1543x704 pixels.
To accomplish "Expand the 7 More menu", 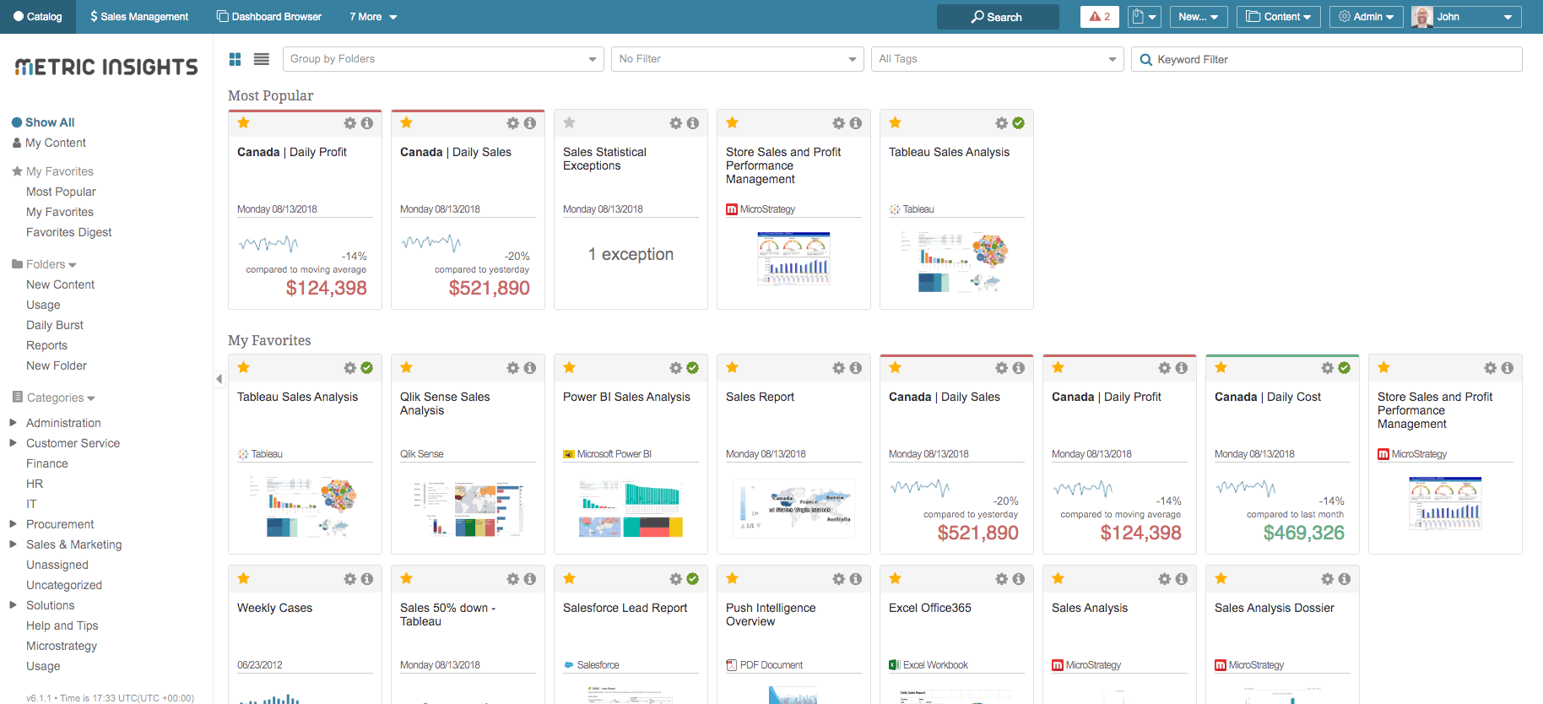I will click(373, 17).
